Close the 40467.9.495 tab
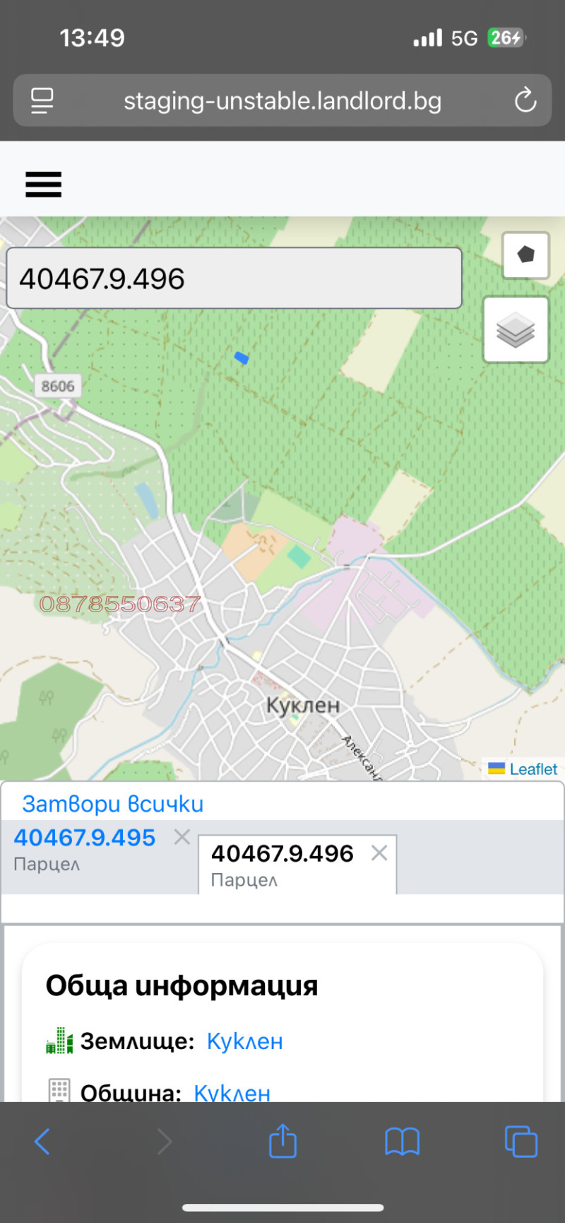This screenshot has width=565, height=1223. tap(182, 837)
